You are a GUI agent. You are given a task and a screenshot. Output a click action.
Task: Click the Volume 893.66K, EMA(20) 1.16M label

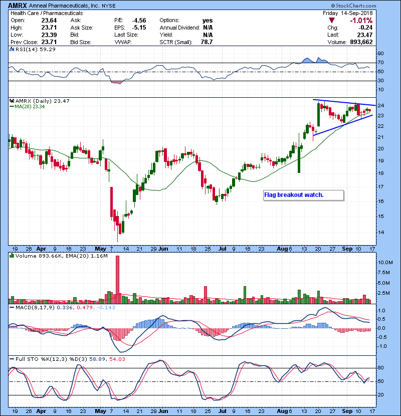[x=62, y=256]
